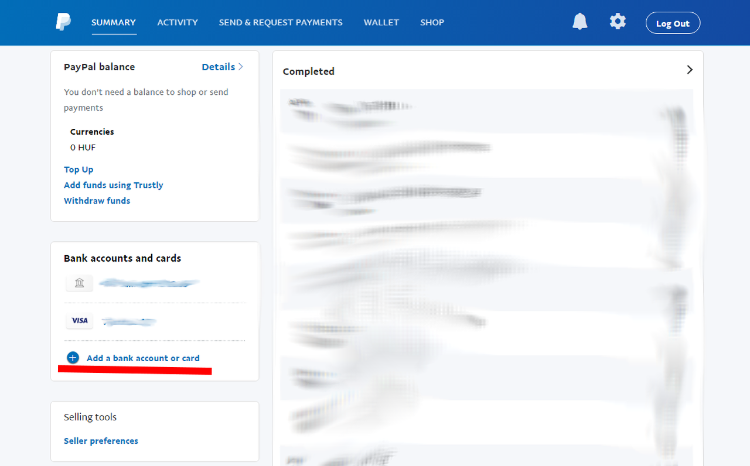Open Send & Request Payments tab
Screen dimensions: 750x466
(281, 22)
